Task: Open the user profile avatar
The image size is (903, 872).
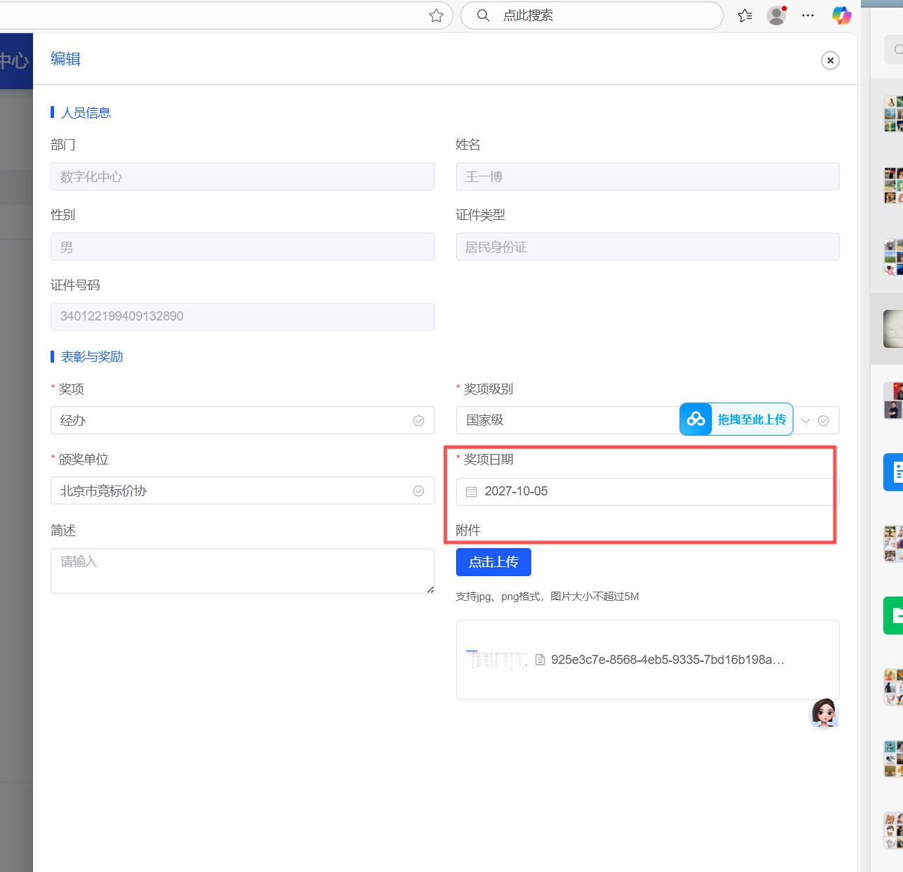Action: tap(776, 15)
